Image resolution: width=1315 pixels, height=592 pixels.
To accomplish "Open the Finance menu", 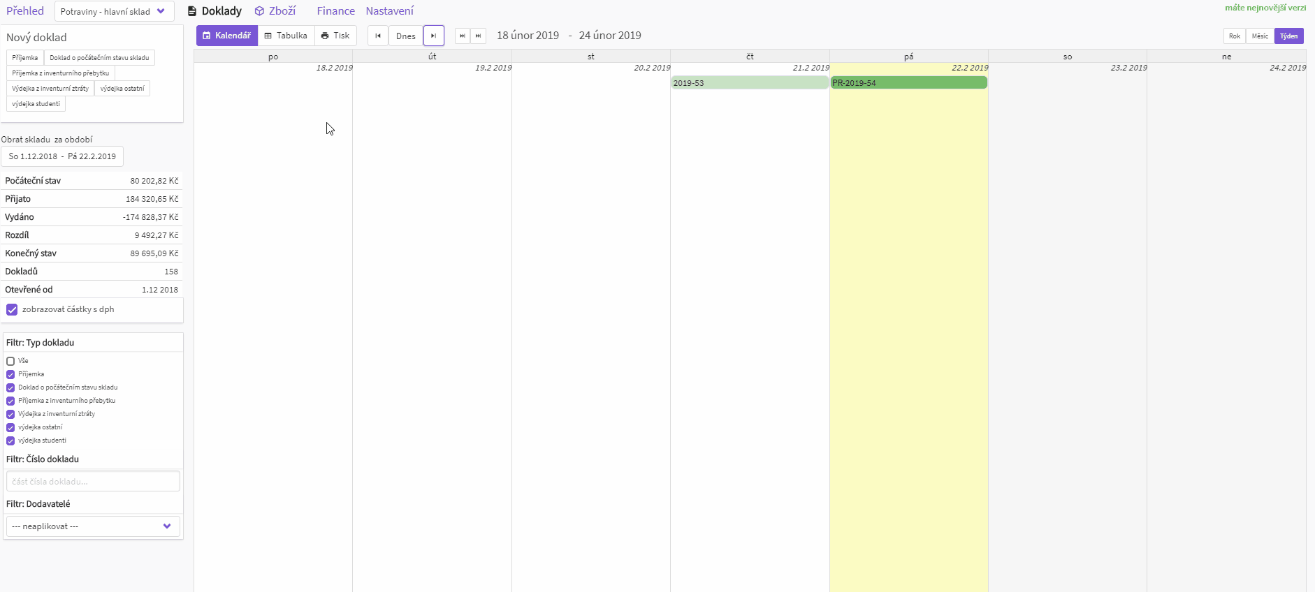I will (x=335, y=11).
